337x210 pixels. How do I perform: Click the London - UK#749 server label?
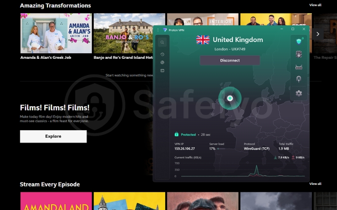pyautogui.click(x=230, y=49)
